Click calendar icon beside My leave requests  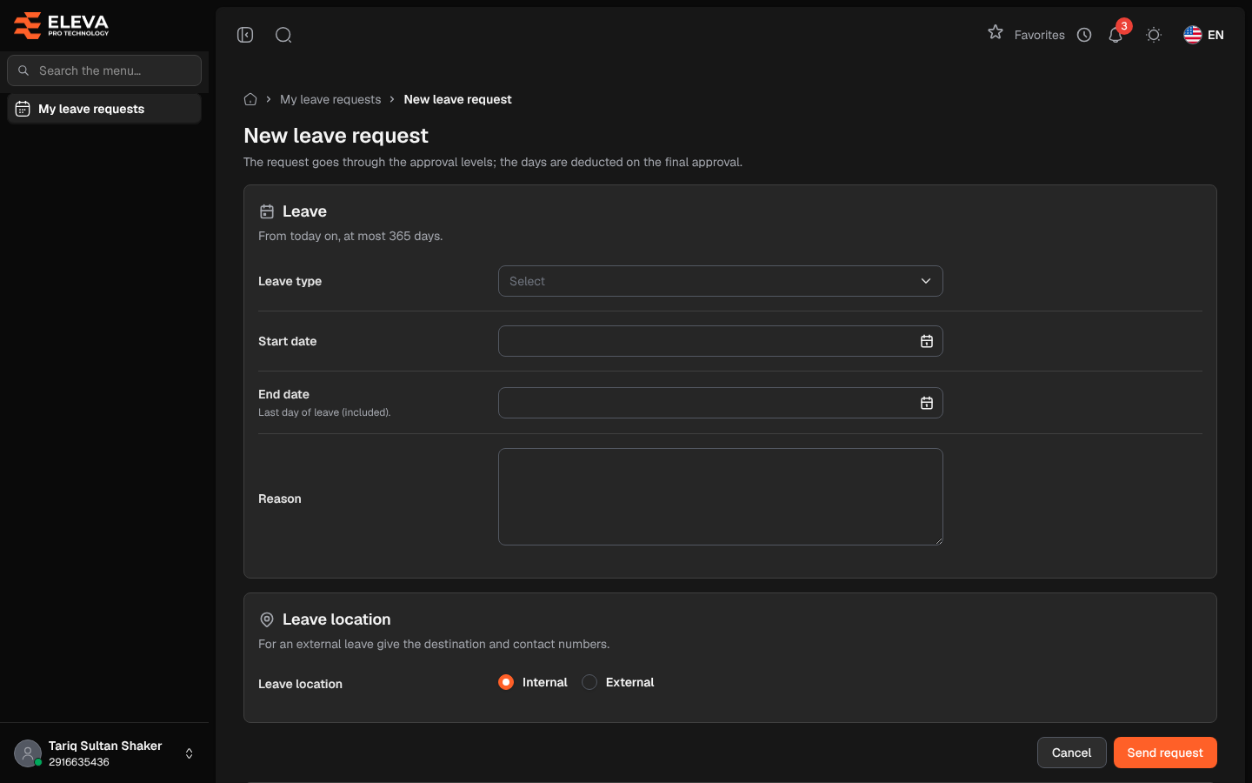click(x=23, y=109)
